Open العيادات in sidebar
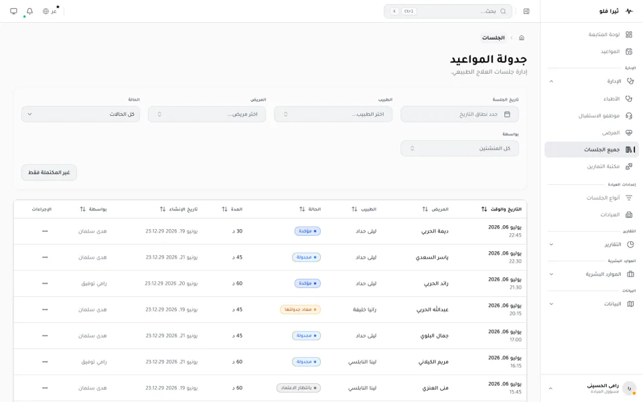Screen dimensions: 643x402 point(591,214)
